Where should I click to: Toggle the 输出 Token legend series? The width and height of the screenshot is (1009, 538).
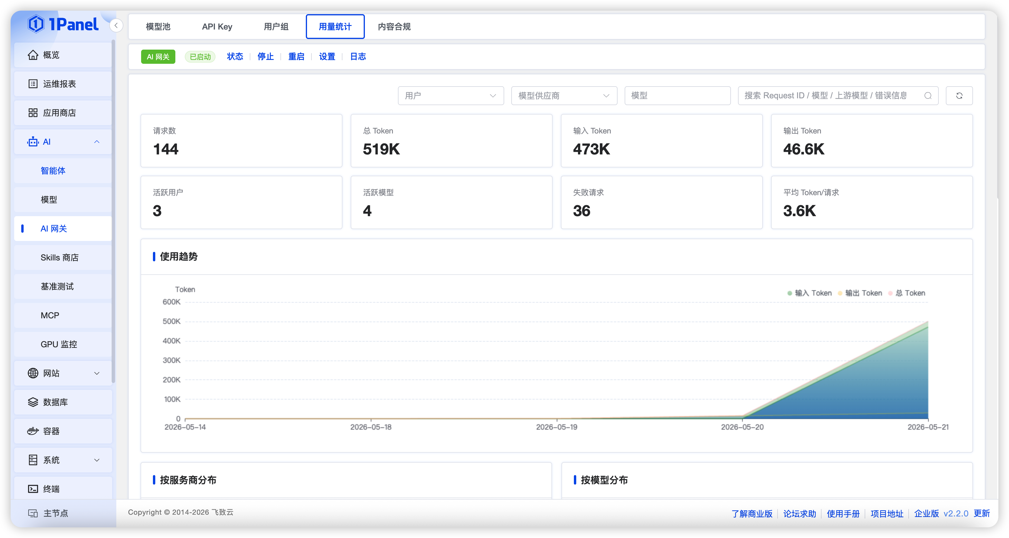pyautogui.click(x=860, y=293)
